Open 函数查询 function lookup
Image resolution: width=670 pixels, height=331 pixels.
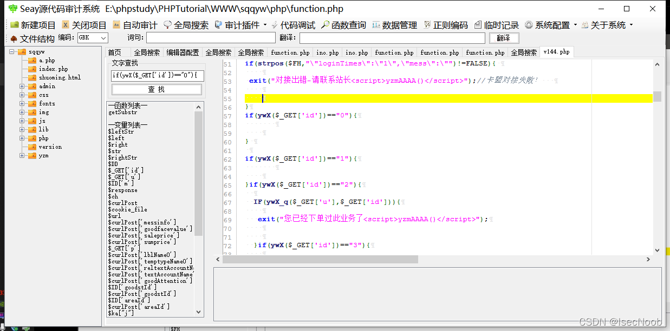(343, 25)
